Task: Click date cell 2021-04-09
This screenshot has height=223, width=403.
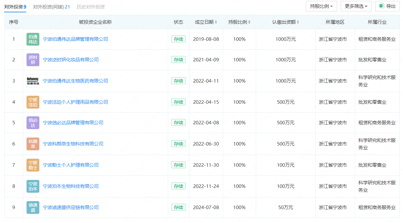Action: click(206, 60)
